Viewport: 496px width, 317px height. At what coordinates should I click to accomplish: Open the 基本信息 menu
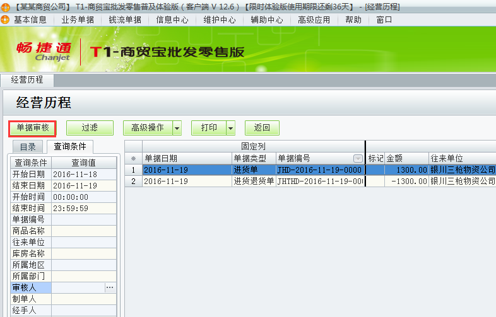click(x=30, y=20)
